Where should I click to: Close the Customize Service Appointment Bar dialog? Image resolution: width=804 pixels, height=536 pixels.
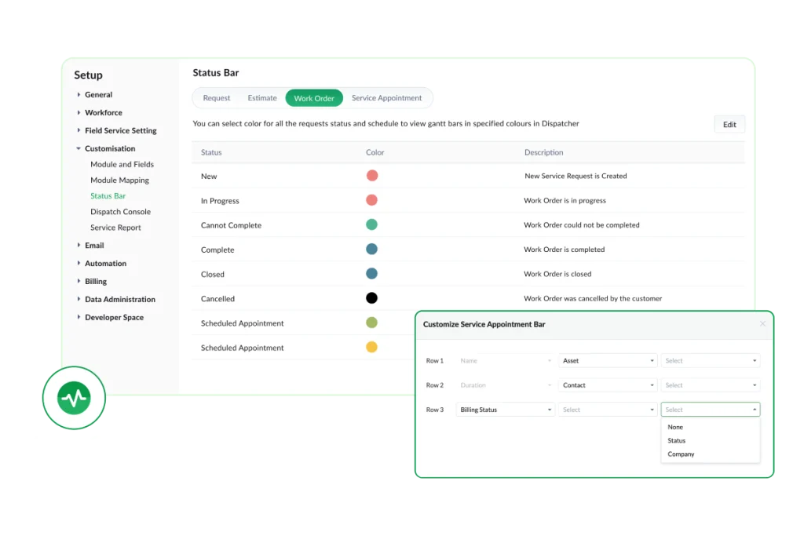pyautogui.click(x=762, y=323)
